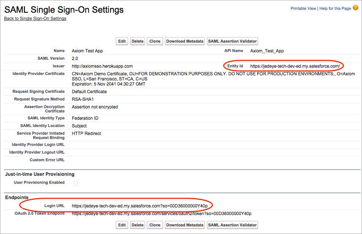The height and width of the screenshot is (234, 362).
Task: Click the bottom Edit button
Action: [122, 225]
